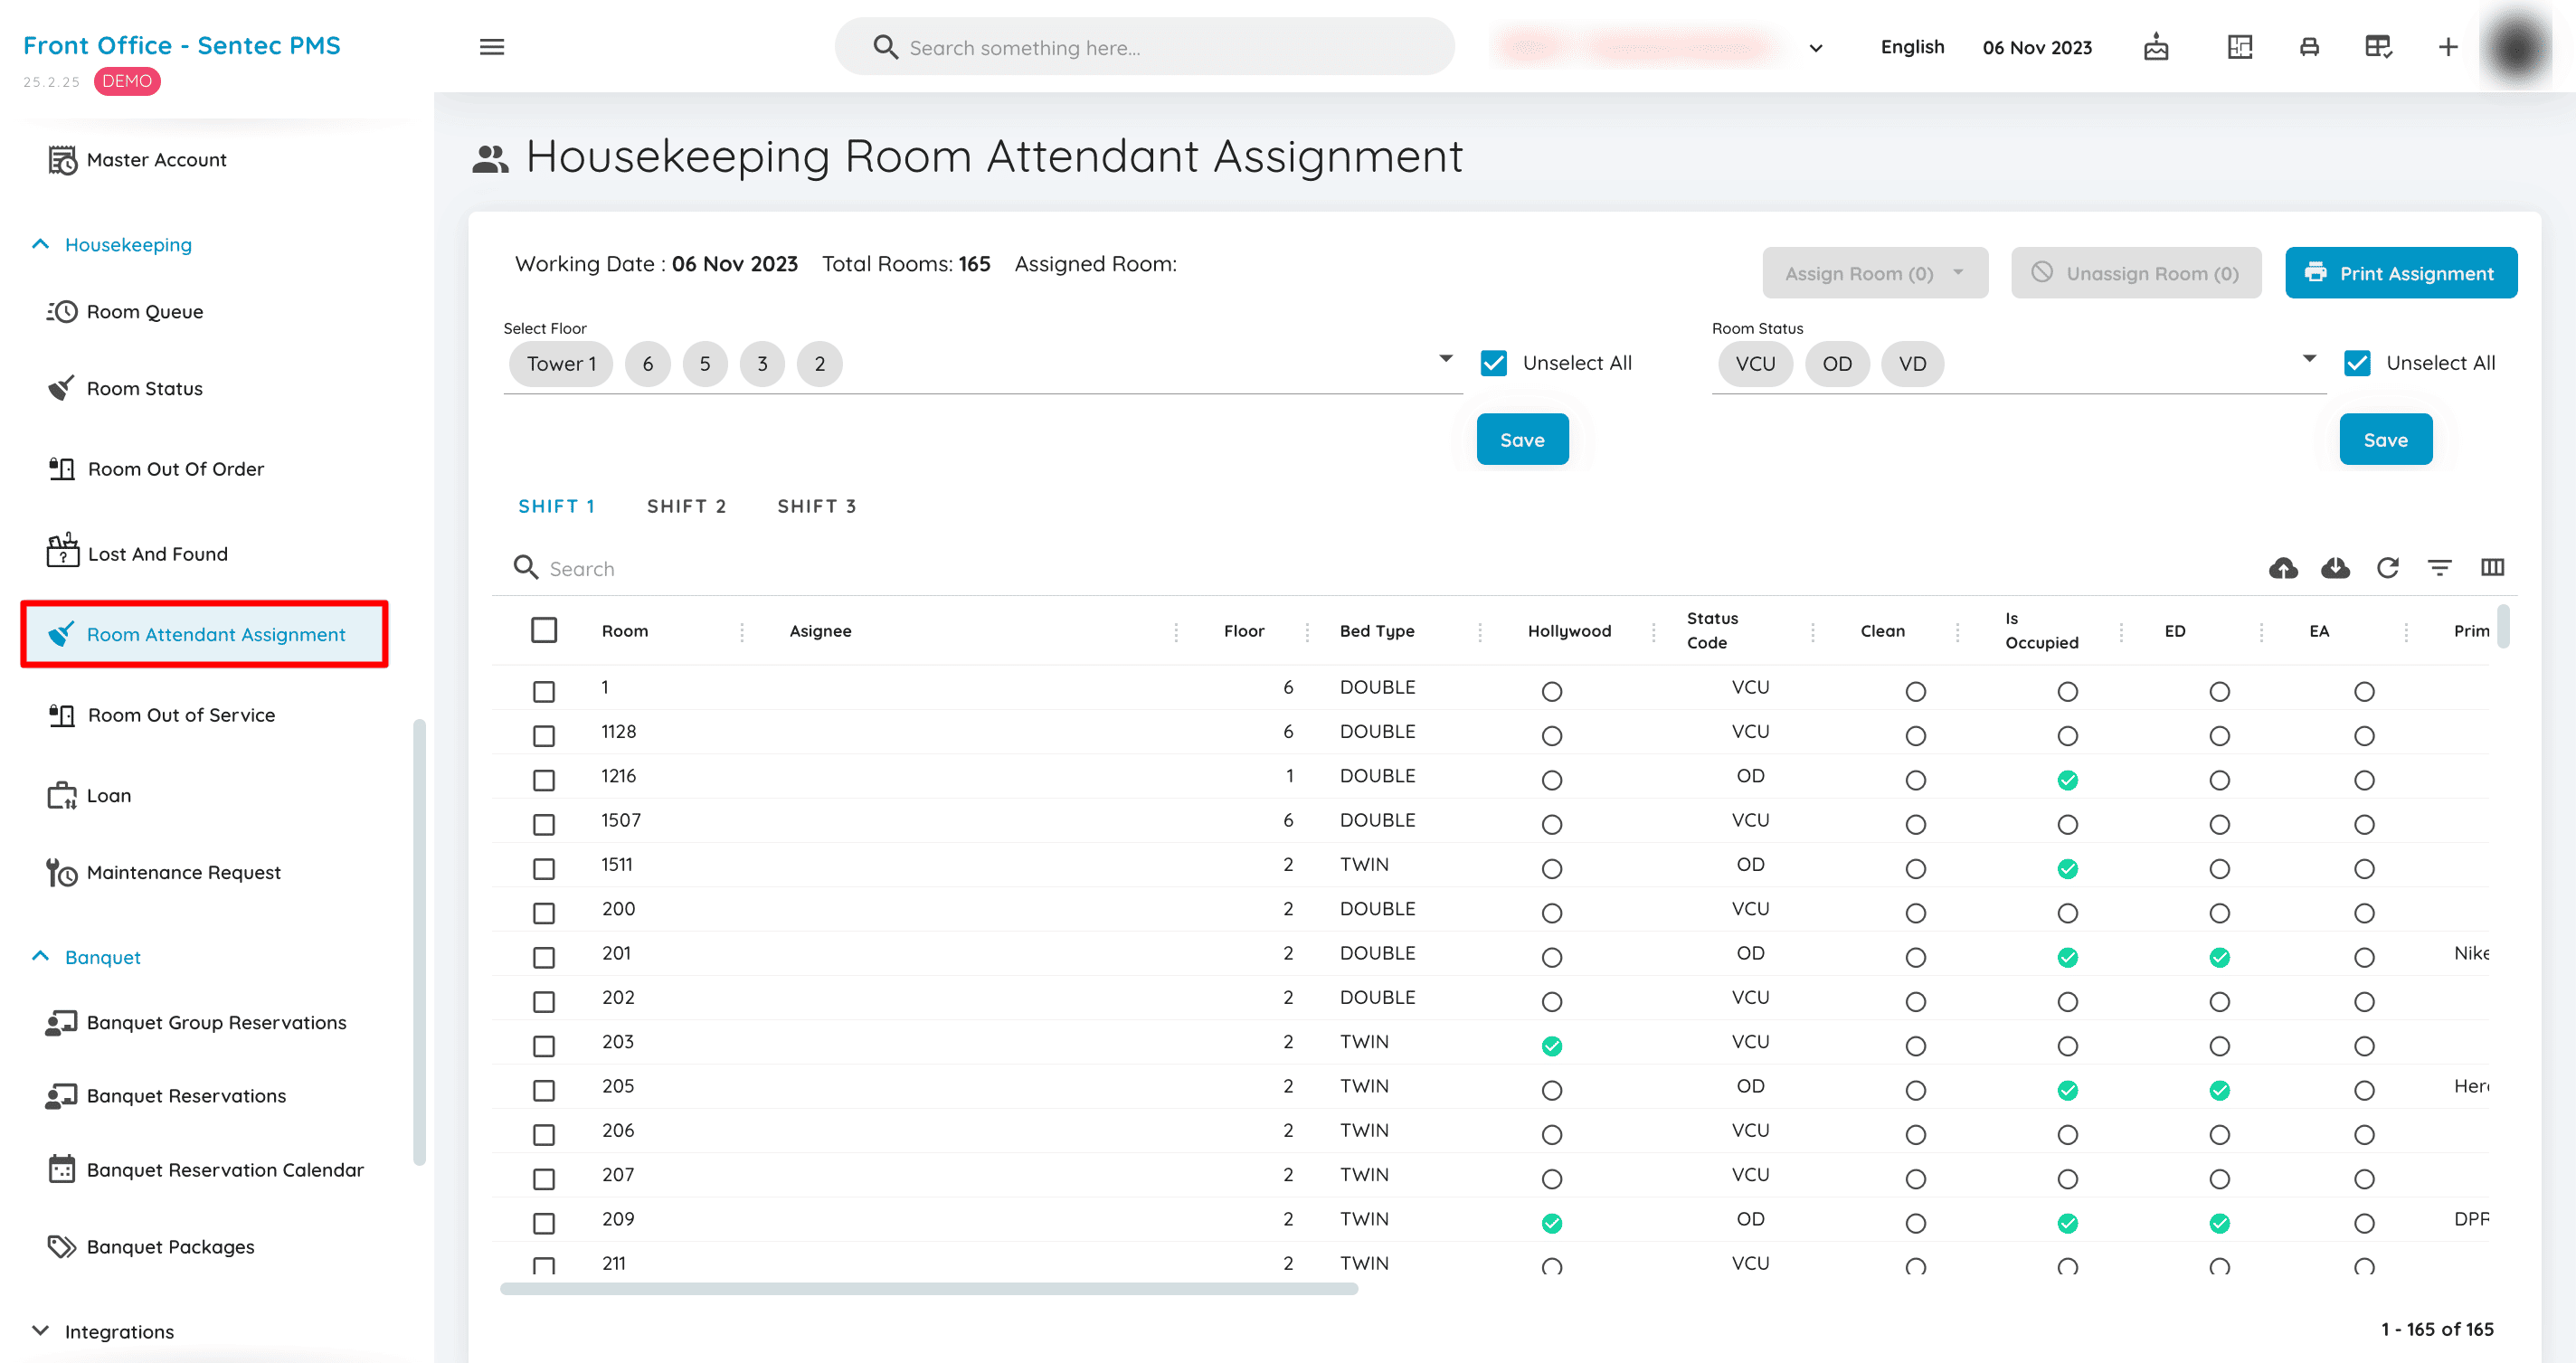Check the box for room 1128

(x=544, y=736)
